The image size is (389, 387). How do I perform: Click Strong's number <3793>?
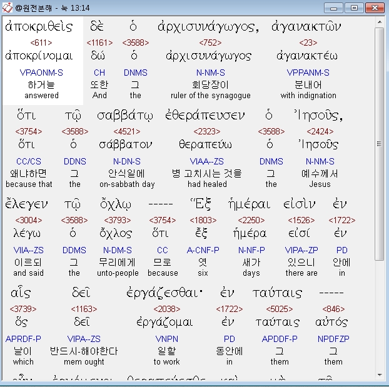point(118,220)
